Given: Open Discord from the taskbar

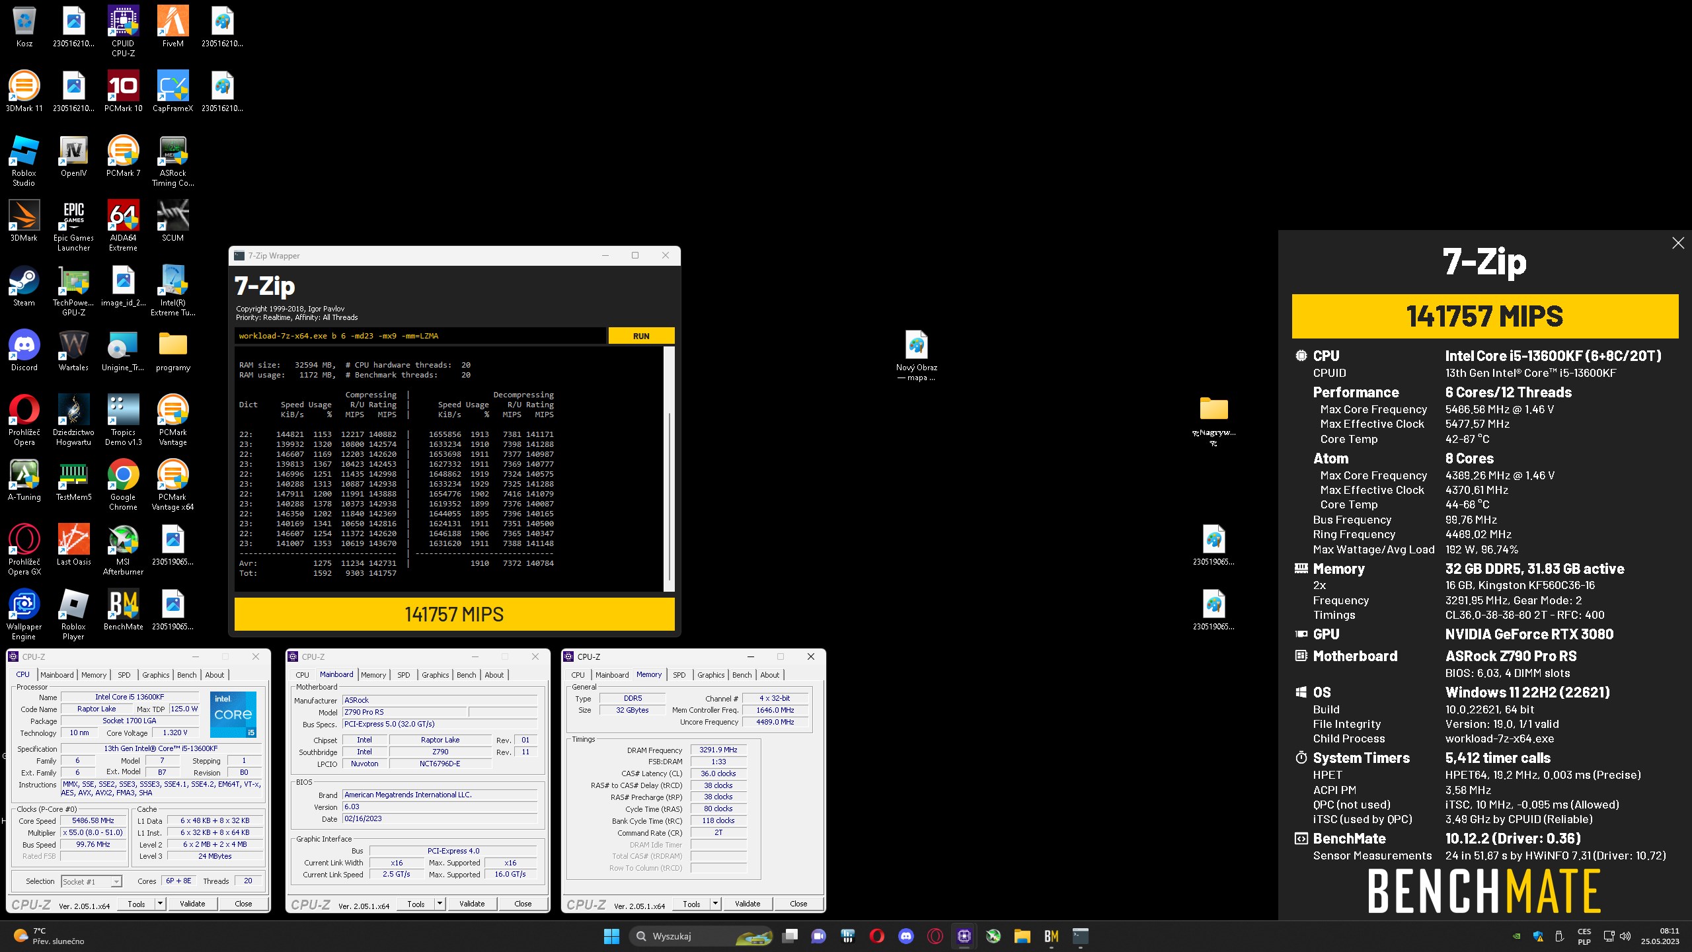Looking at the screenshot, I should pos(905,936).
